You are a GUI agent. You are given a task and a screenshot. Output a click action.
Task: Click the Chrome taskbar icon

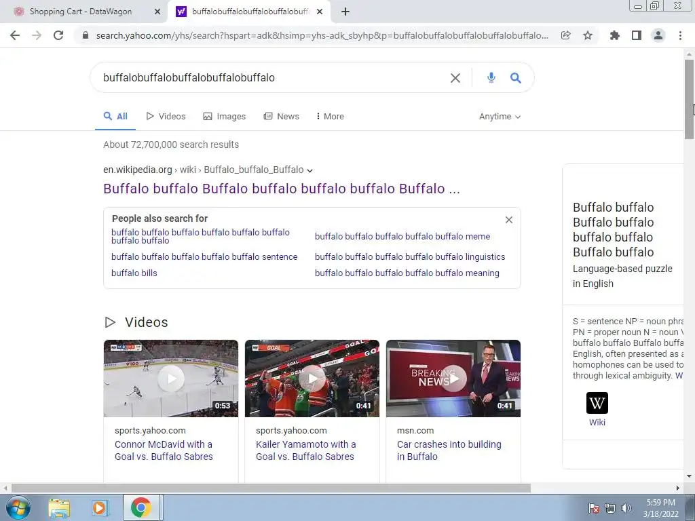[x=141, y=507]
